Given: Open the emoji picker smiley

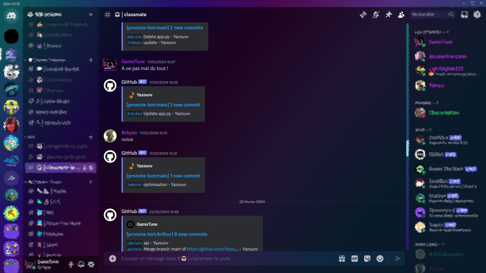Looking at the screenshot, I should coord(380,258).
